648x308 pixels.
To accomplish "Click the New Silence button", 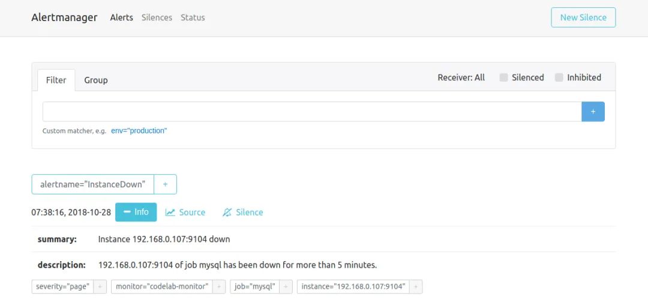I will (x=584, y=17).
